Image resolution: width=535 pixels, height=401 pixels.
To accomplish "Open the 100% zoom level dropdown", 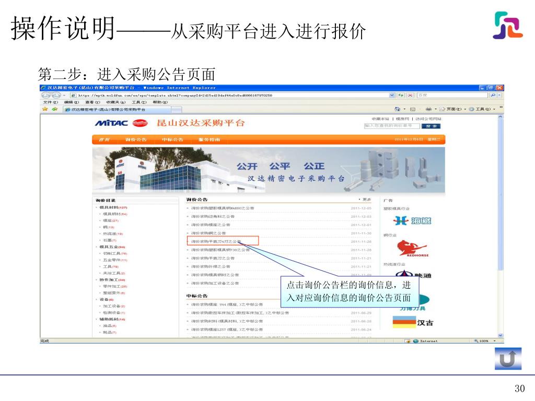I will tap(495, 341).
